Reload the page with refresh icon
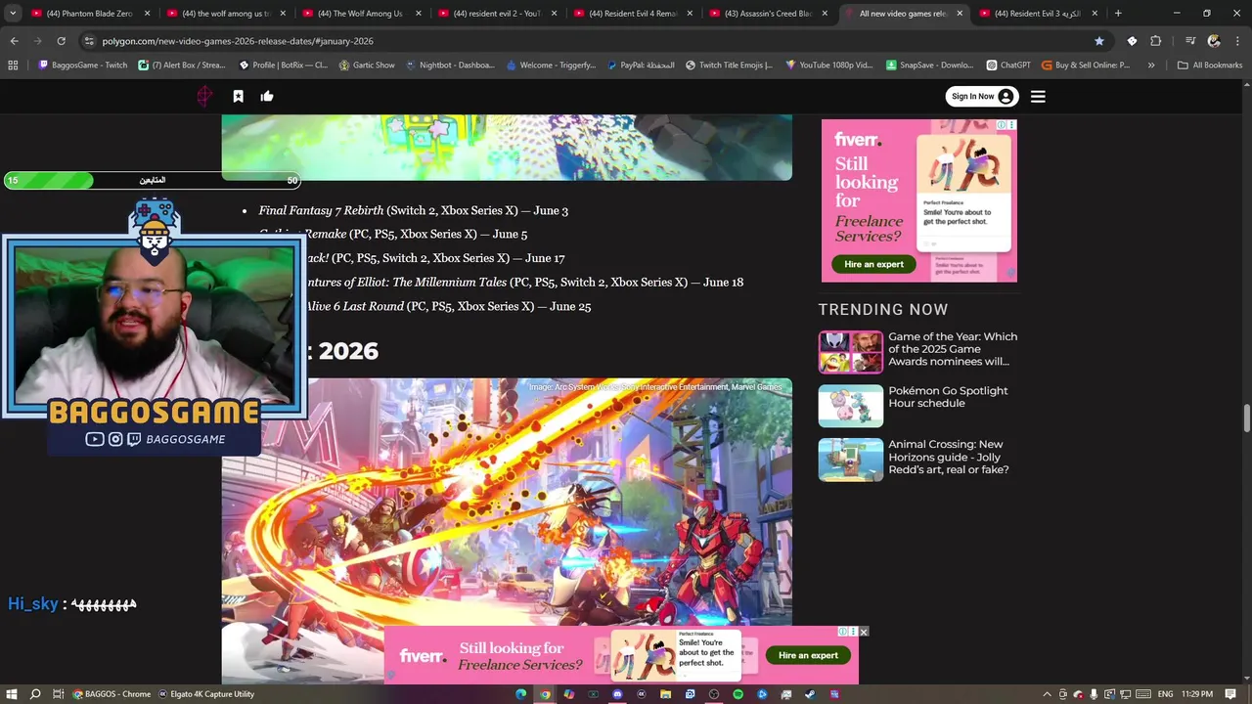 (61, 41)
